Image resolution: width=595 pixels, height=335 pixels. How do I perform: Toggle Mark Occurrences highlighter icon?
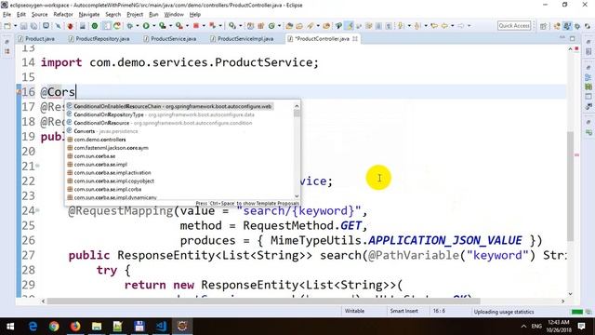350,26
